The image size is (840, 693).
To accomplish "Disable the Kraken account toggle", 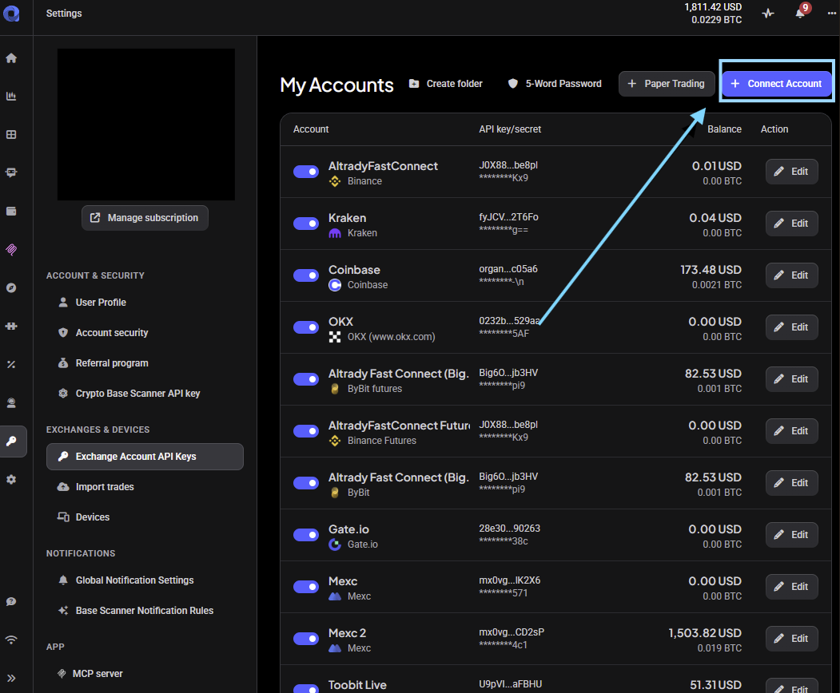I will click(306, 224).
